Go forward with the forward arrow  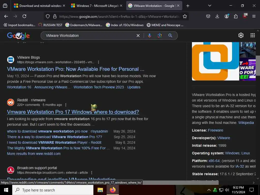(15, 16)
